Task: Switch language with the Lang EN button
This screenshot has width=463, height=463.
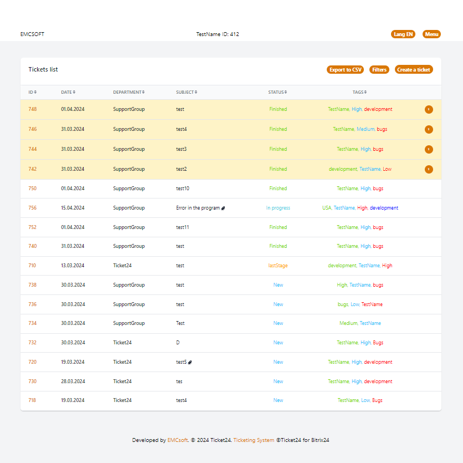Action: 403,34
